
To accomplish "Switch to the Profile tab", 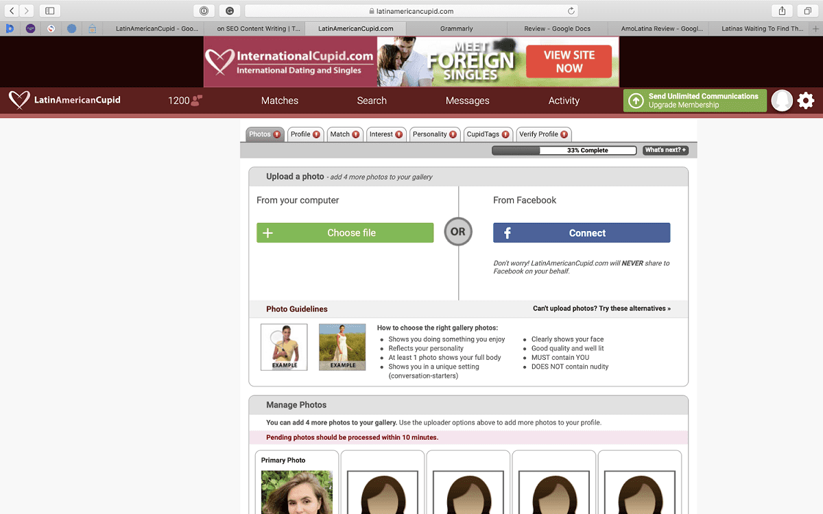I will click(305, 134).
